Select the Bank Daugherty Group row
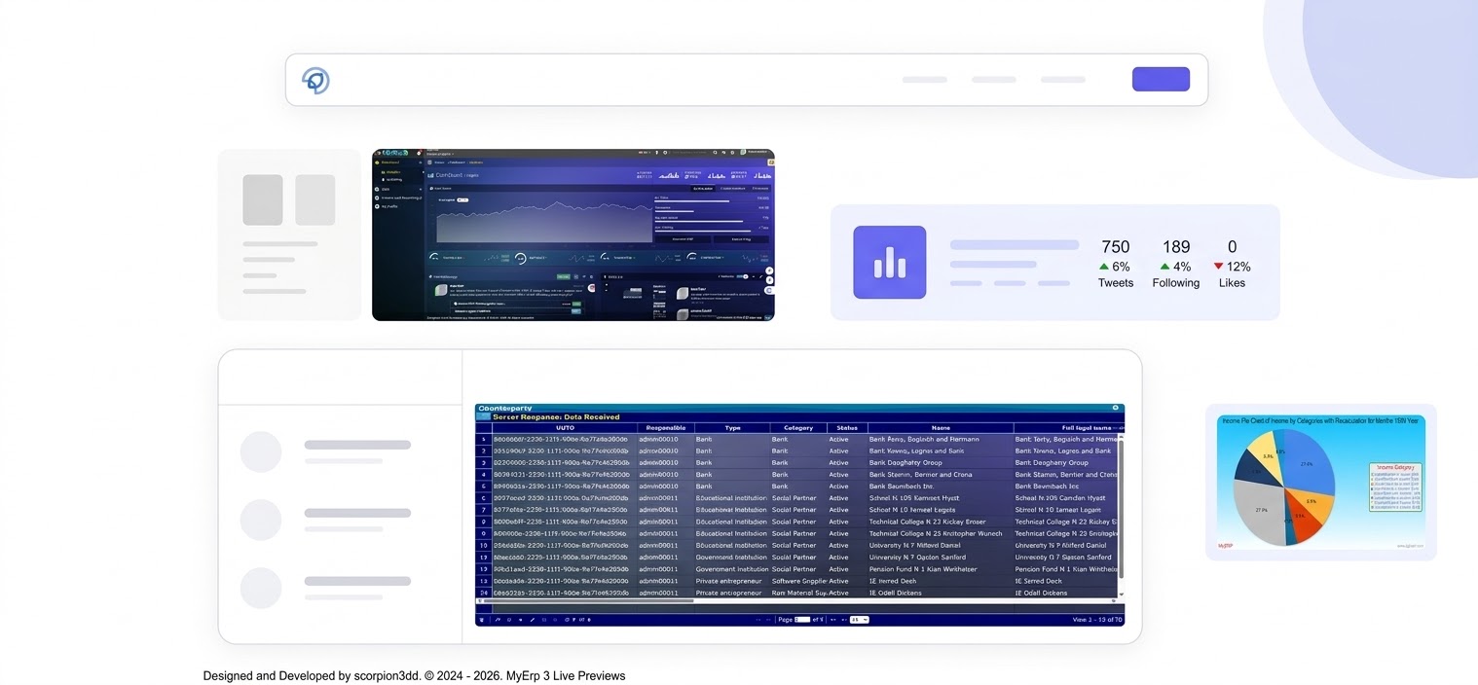 click(905, 463)
